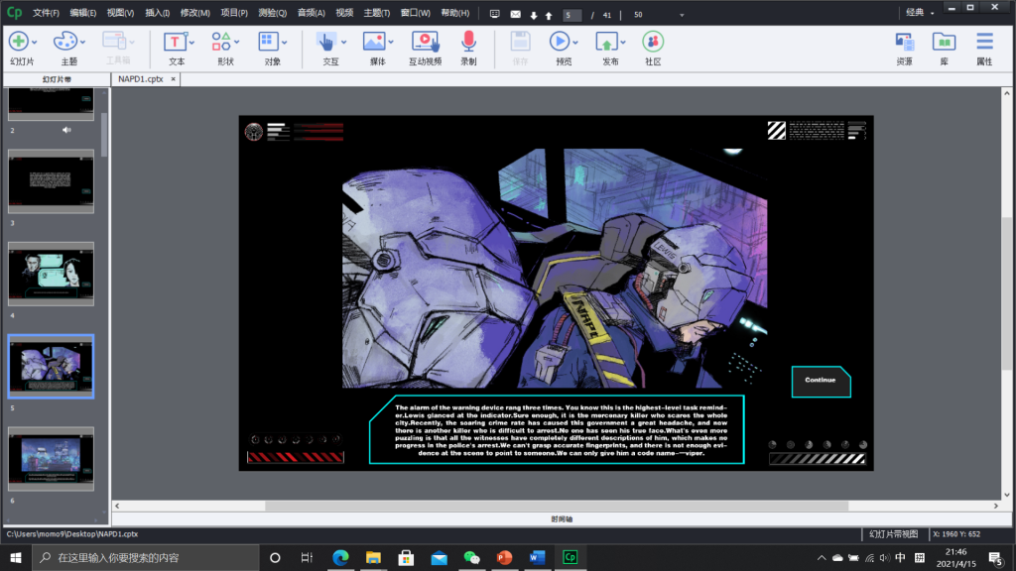Open the 测验(Q) menu
This screenshot has height=571, width=1016.
pos(272,13)
